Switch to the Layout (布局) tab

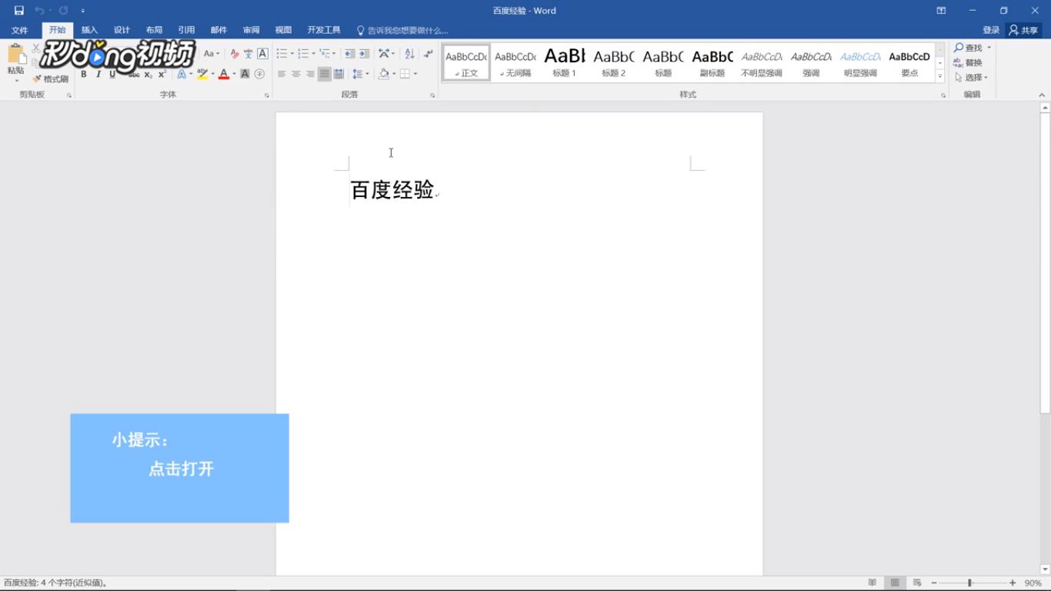pos(155,30)
